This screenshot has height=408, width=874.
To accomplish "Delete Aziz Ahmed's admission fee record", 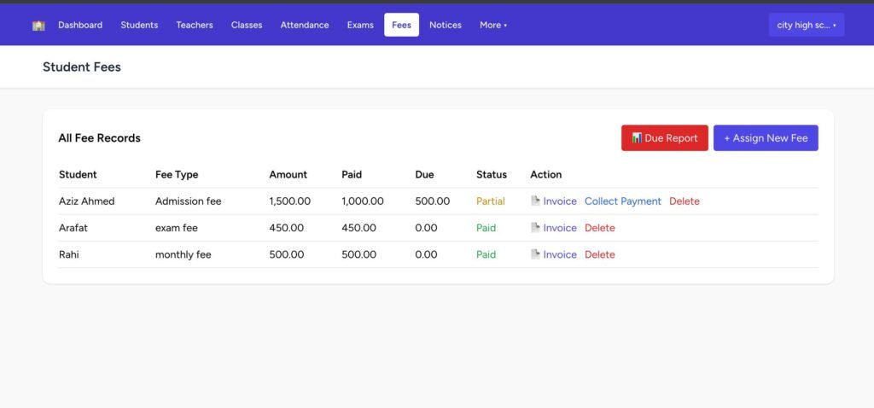I will click(x=684, y=201).
